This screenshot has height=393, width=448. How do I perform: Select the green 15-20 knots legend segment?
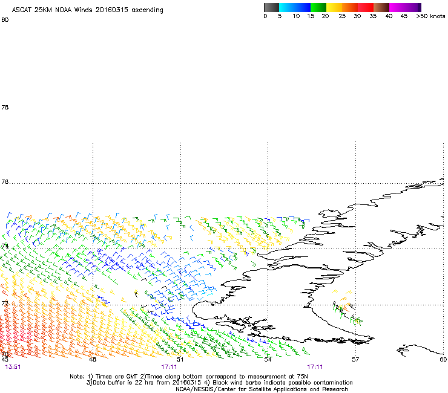(x=318, y=7)
